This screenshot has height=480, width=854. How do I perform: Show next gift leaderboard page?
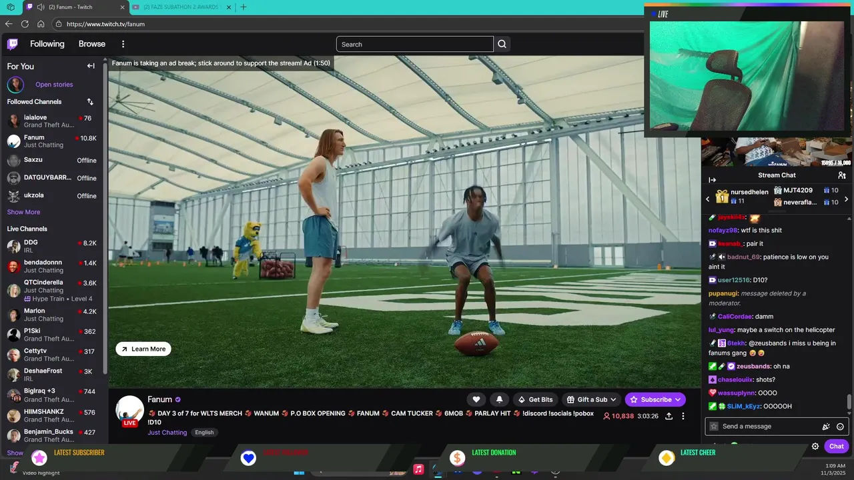coord(847,199)
